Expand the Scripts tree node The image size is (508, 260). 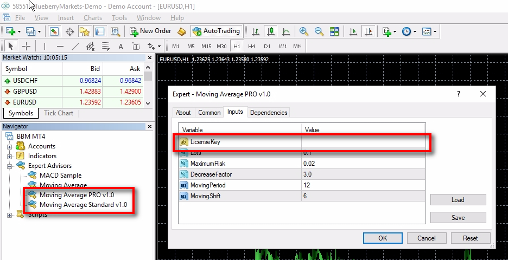coord(9,215)
